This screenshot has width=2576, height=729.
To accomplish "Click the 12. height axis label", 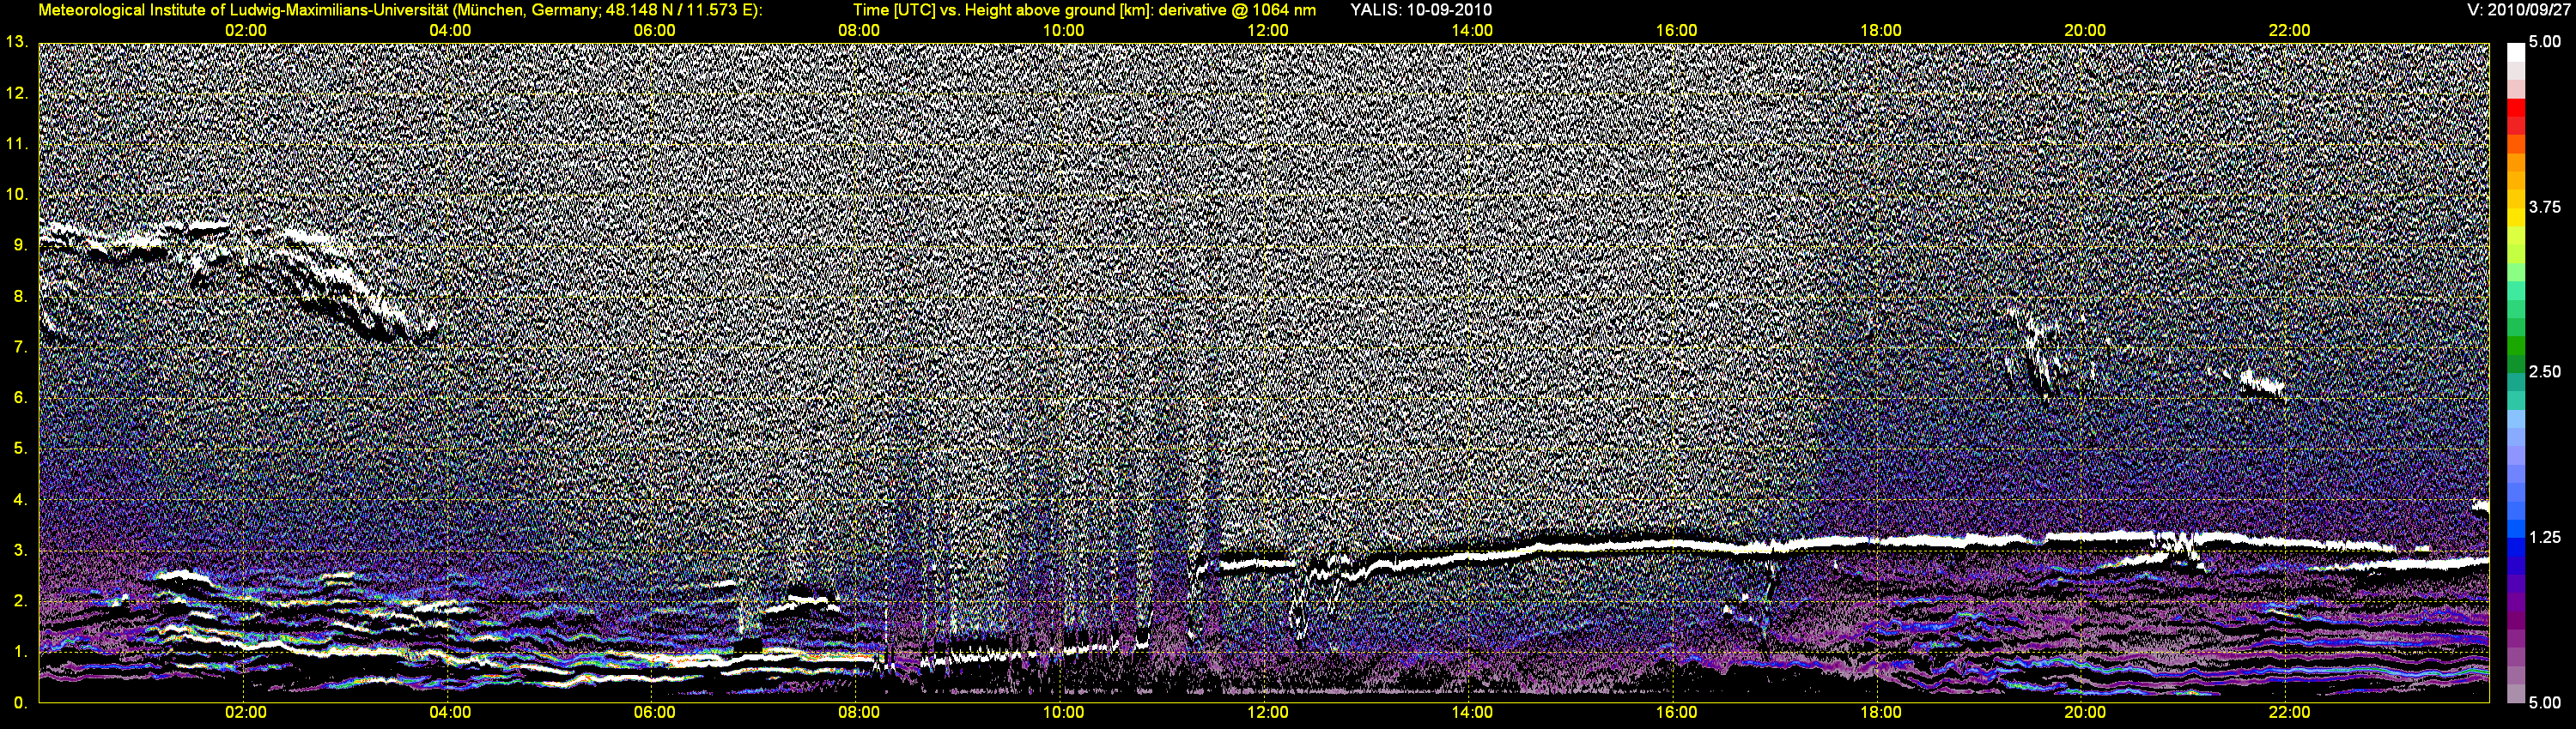I will [17, 93].
